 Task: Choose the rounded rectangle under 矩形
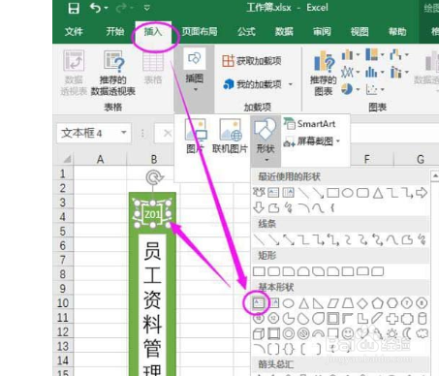[273, 271]
